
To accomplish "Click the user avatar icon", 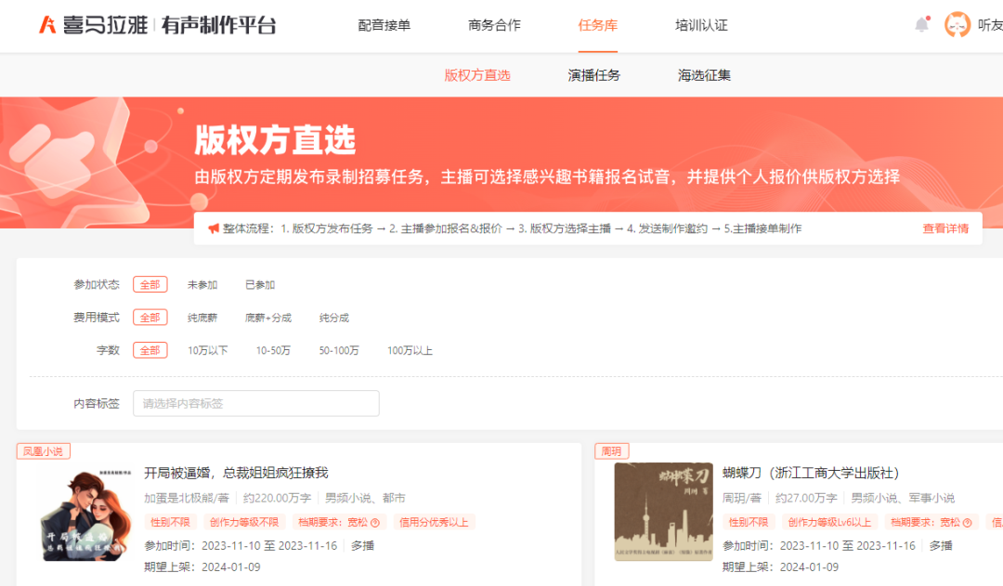I will point(957,25).
